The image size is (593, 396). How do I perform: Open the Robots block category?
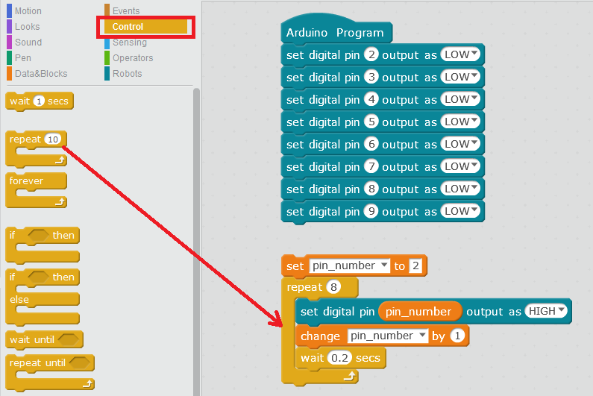[123, 73]
